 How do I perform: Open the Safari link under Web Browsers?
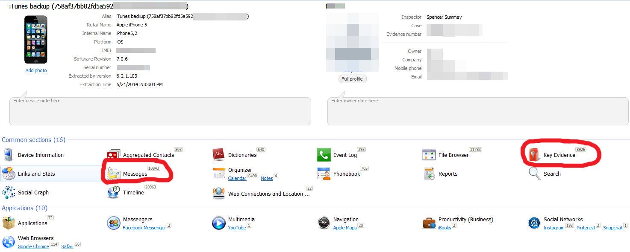67,246
